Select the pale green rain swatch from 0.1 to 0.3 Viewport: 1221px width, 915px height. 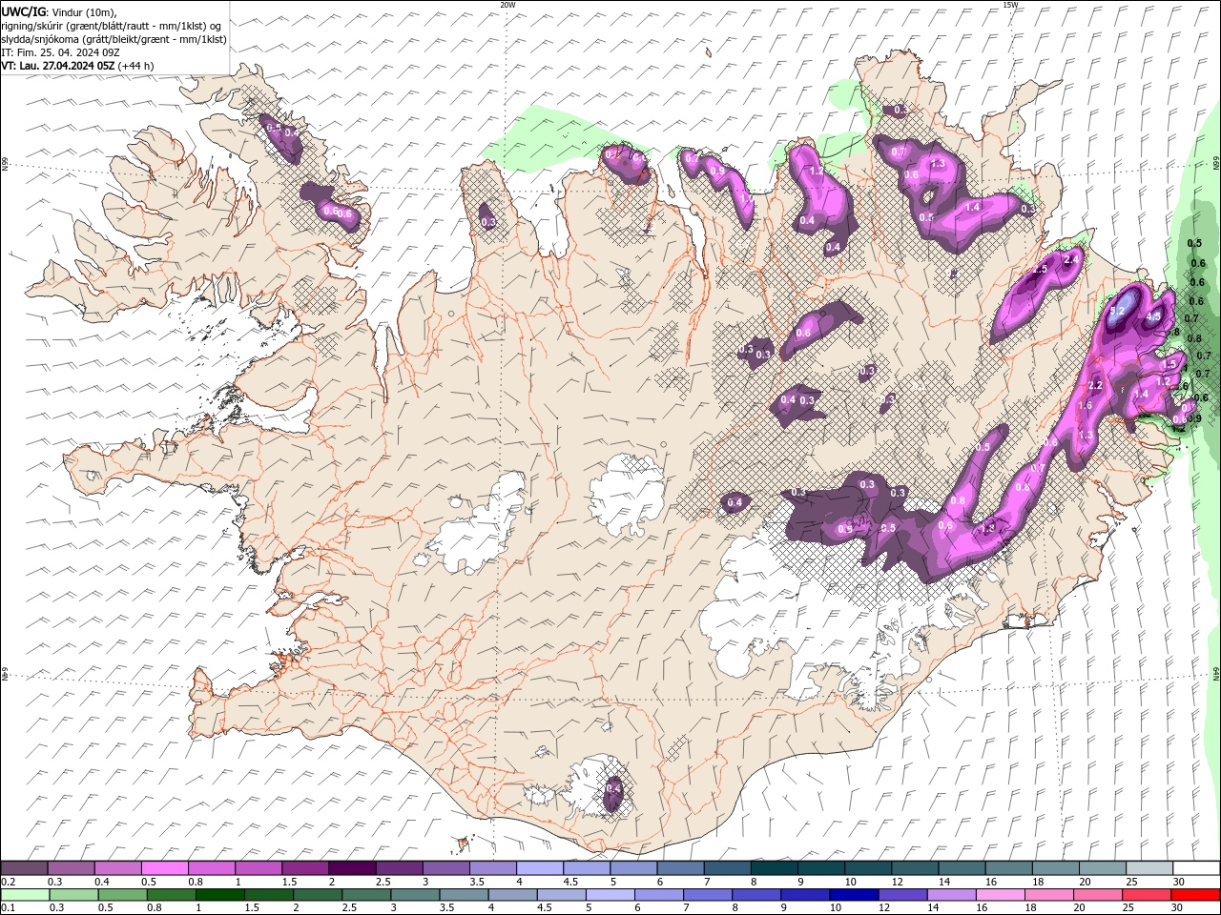26,895
